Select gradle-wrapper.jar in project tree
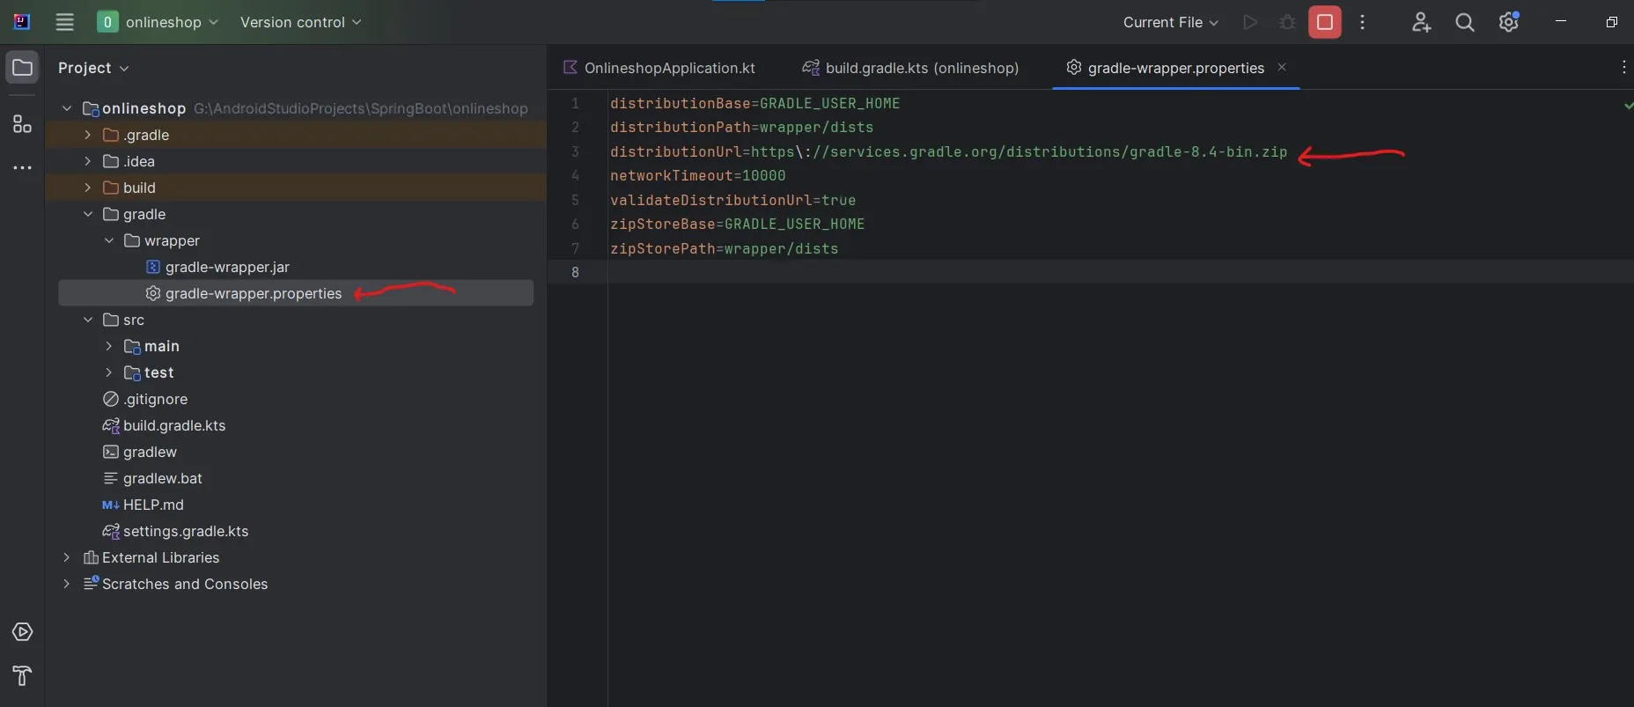Image resolution: width=1634 pixels, height=707 pixels. 227,267
